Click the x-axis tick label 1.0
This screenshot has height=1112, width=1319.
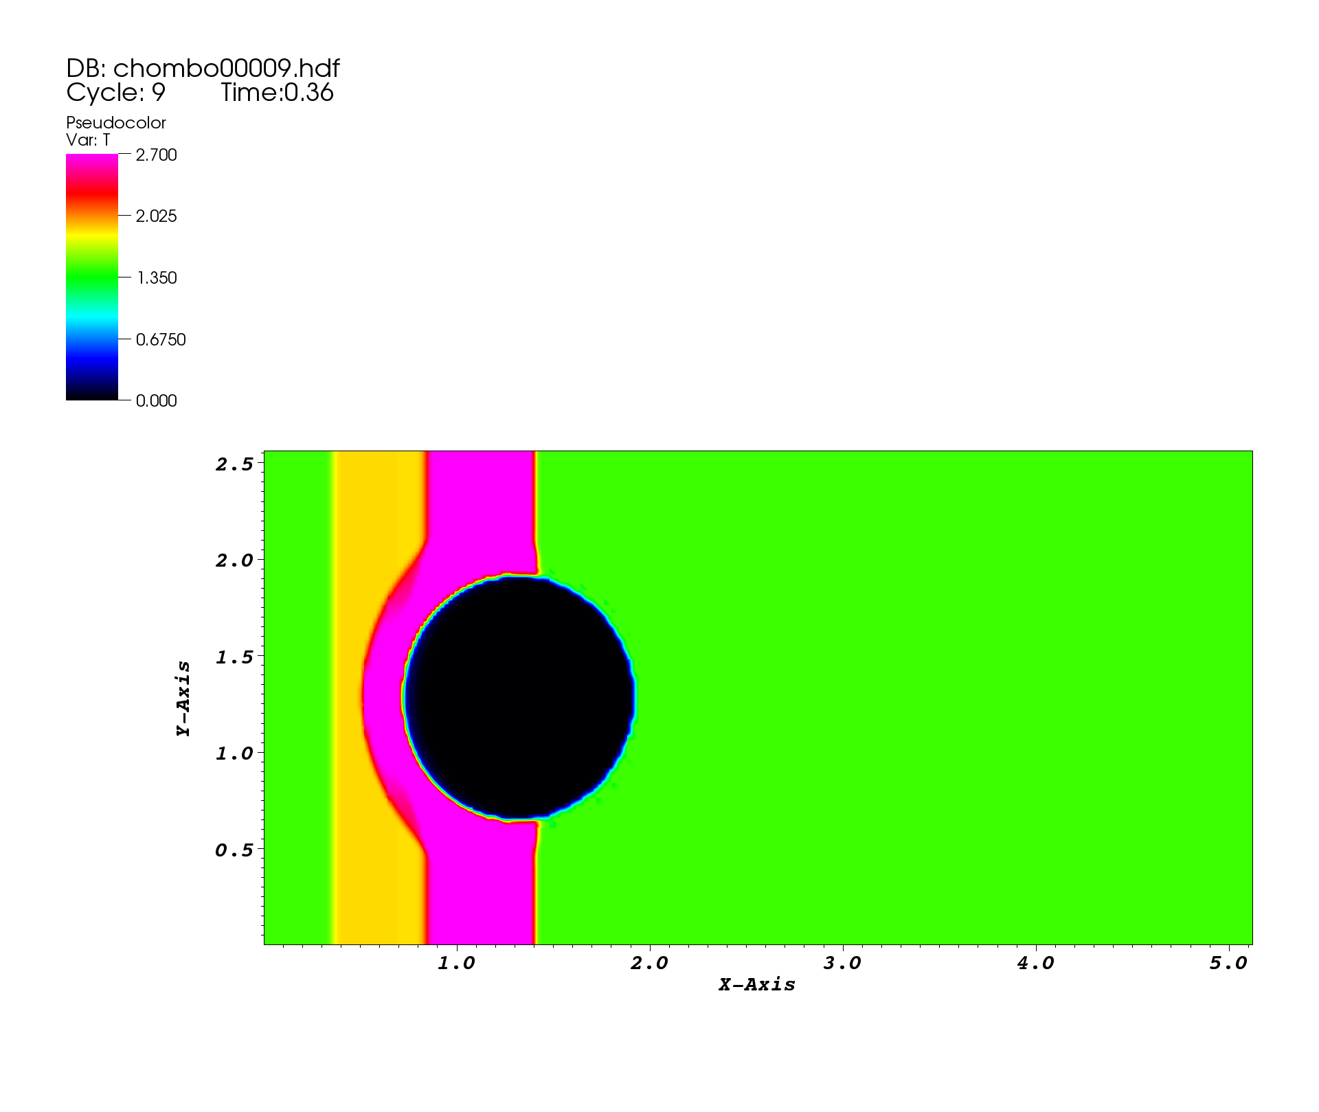click(457, 964)
